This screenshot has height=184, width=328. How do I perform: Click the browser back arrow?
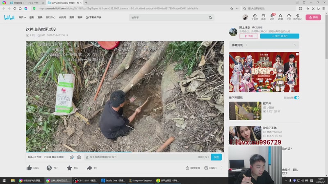click(4, 9)
